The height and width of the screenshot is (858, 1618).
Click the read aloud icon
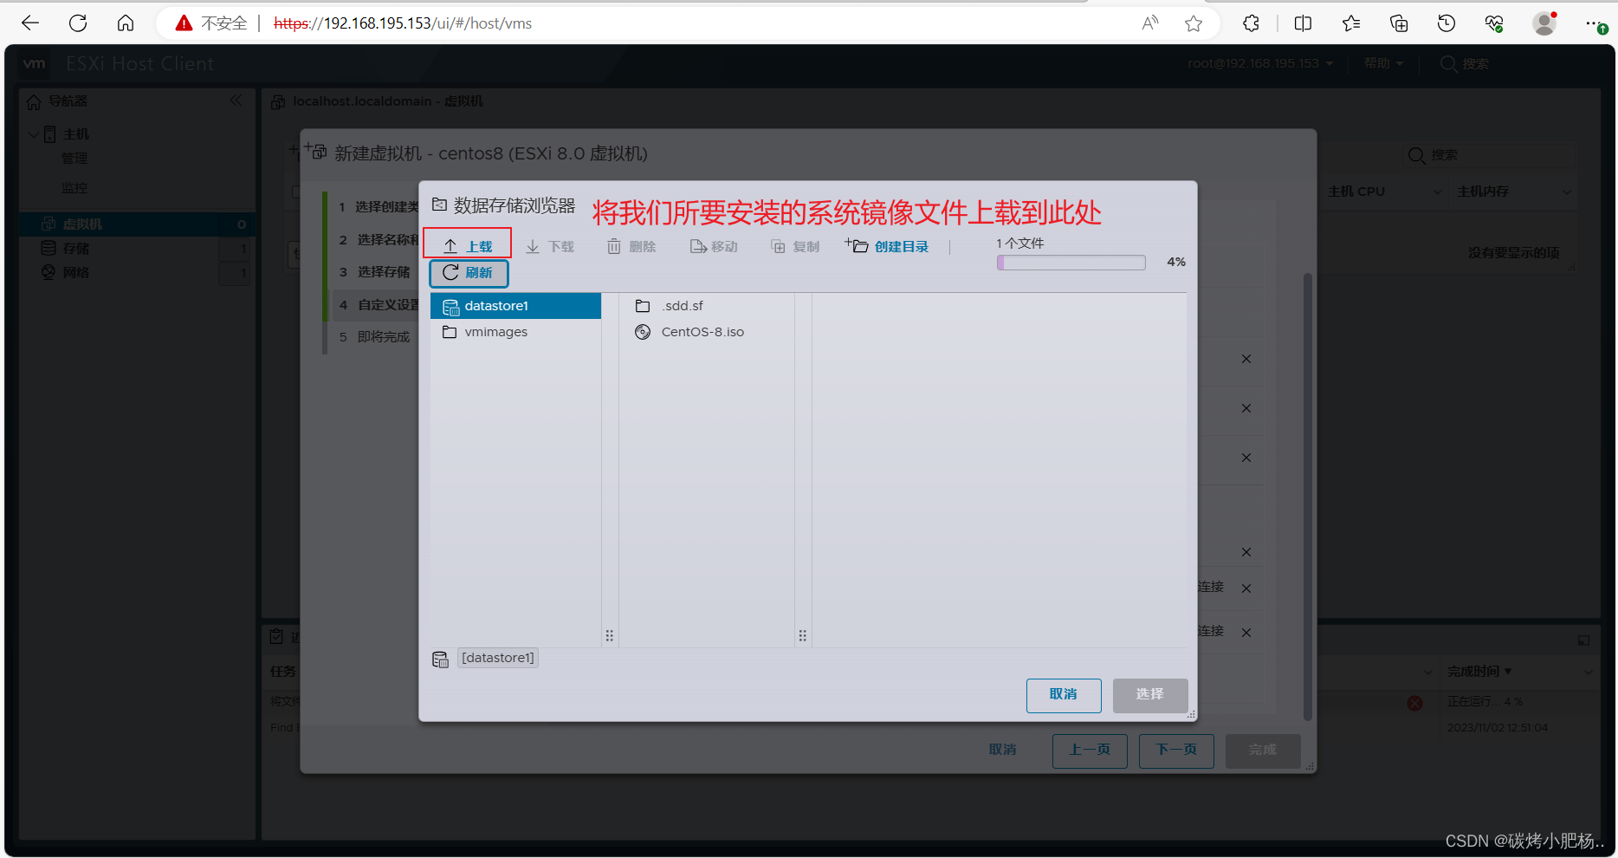tap(1150, 23)
